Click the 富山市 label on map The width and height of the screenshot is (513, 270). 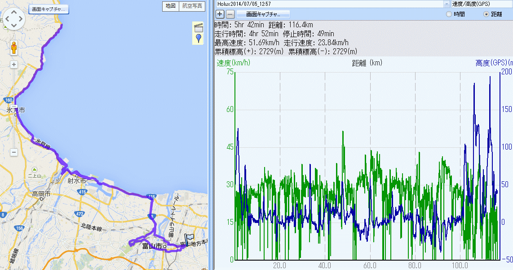[152, 246]
